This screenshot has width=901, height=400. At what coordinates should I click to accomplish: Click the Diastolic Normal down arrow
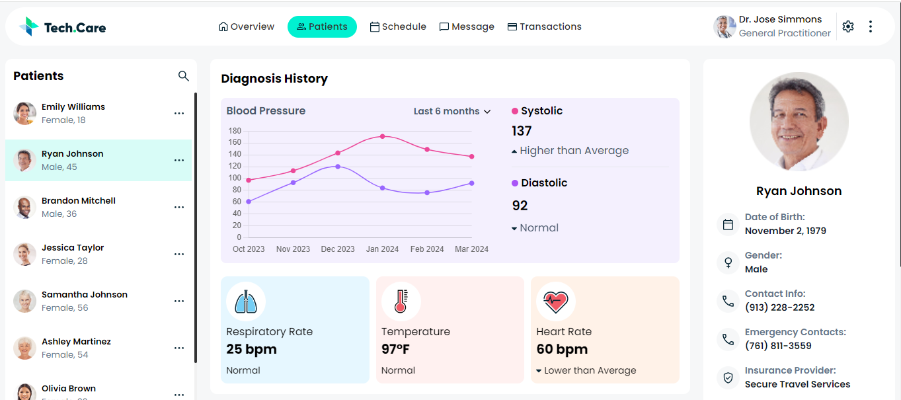tap(514, 229)
